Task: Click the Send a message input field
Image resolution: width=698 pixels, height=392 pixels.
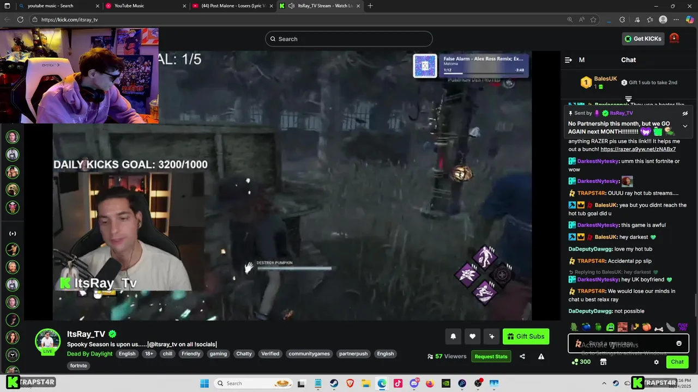Action: [628, 344]
